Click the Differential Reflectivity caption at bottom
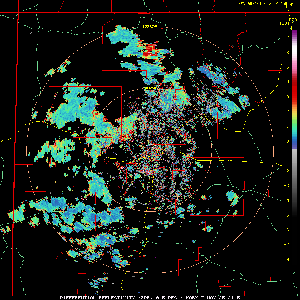The height and width of the screenshot is (300, 300). click(151, 298)
